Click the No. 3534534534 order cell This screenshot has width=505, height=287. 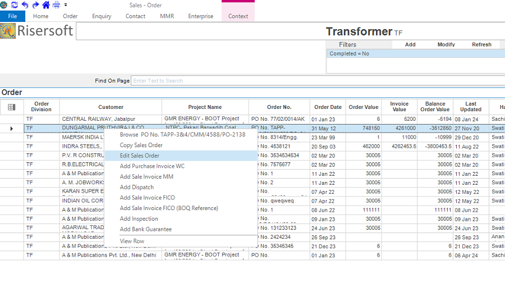tap(283, 156)
